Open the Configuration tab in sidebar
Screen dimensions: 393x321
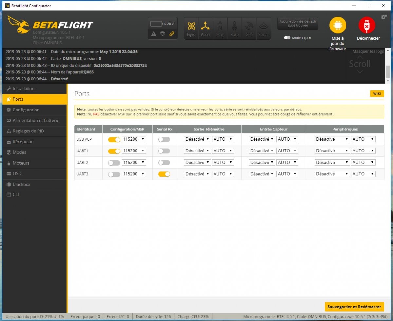(26, 110)
